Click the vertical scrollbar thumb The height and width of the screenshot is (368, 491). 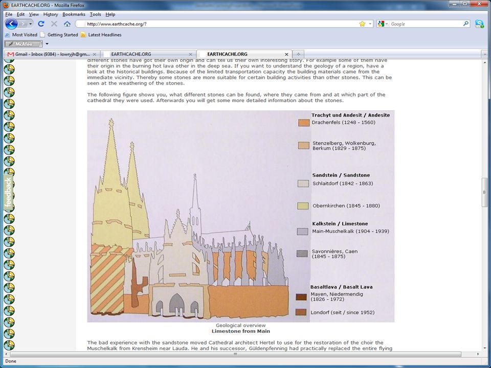click(485, 192)
